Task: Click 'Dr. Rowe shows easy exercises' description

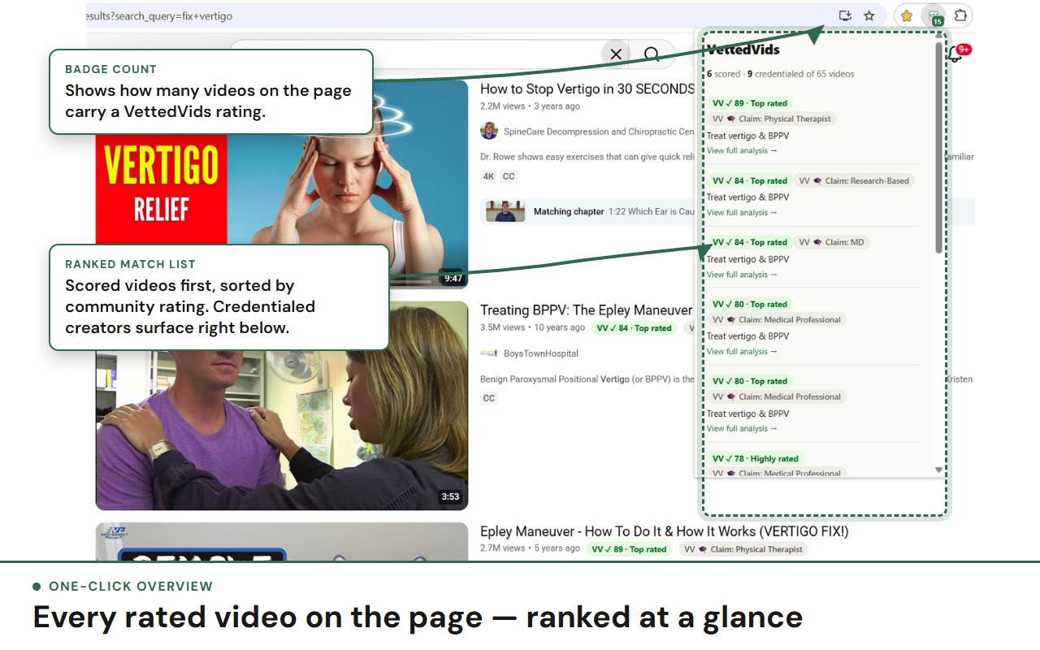Action: point(588,157)
